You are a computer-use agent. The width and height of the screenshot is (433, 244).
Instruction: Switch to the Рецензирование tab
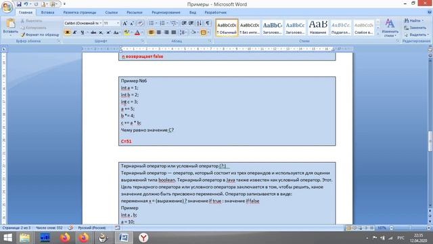tap(166, 12)
